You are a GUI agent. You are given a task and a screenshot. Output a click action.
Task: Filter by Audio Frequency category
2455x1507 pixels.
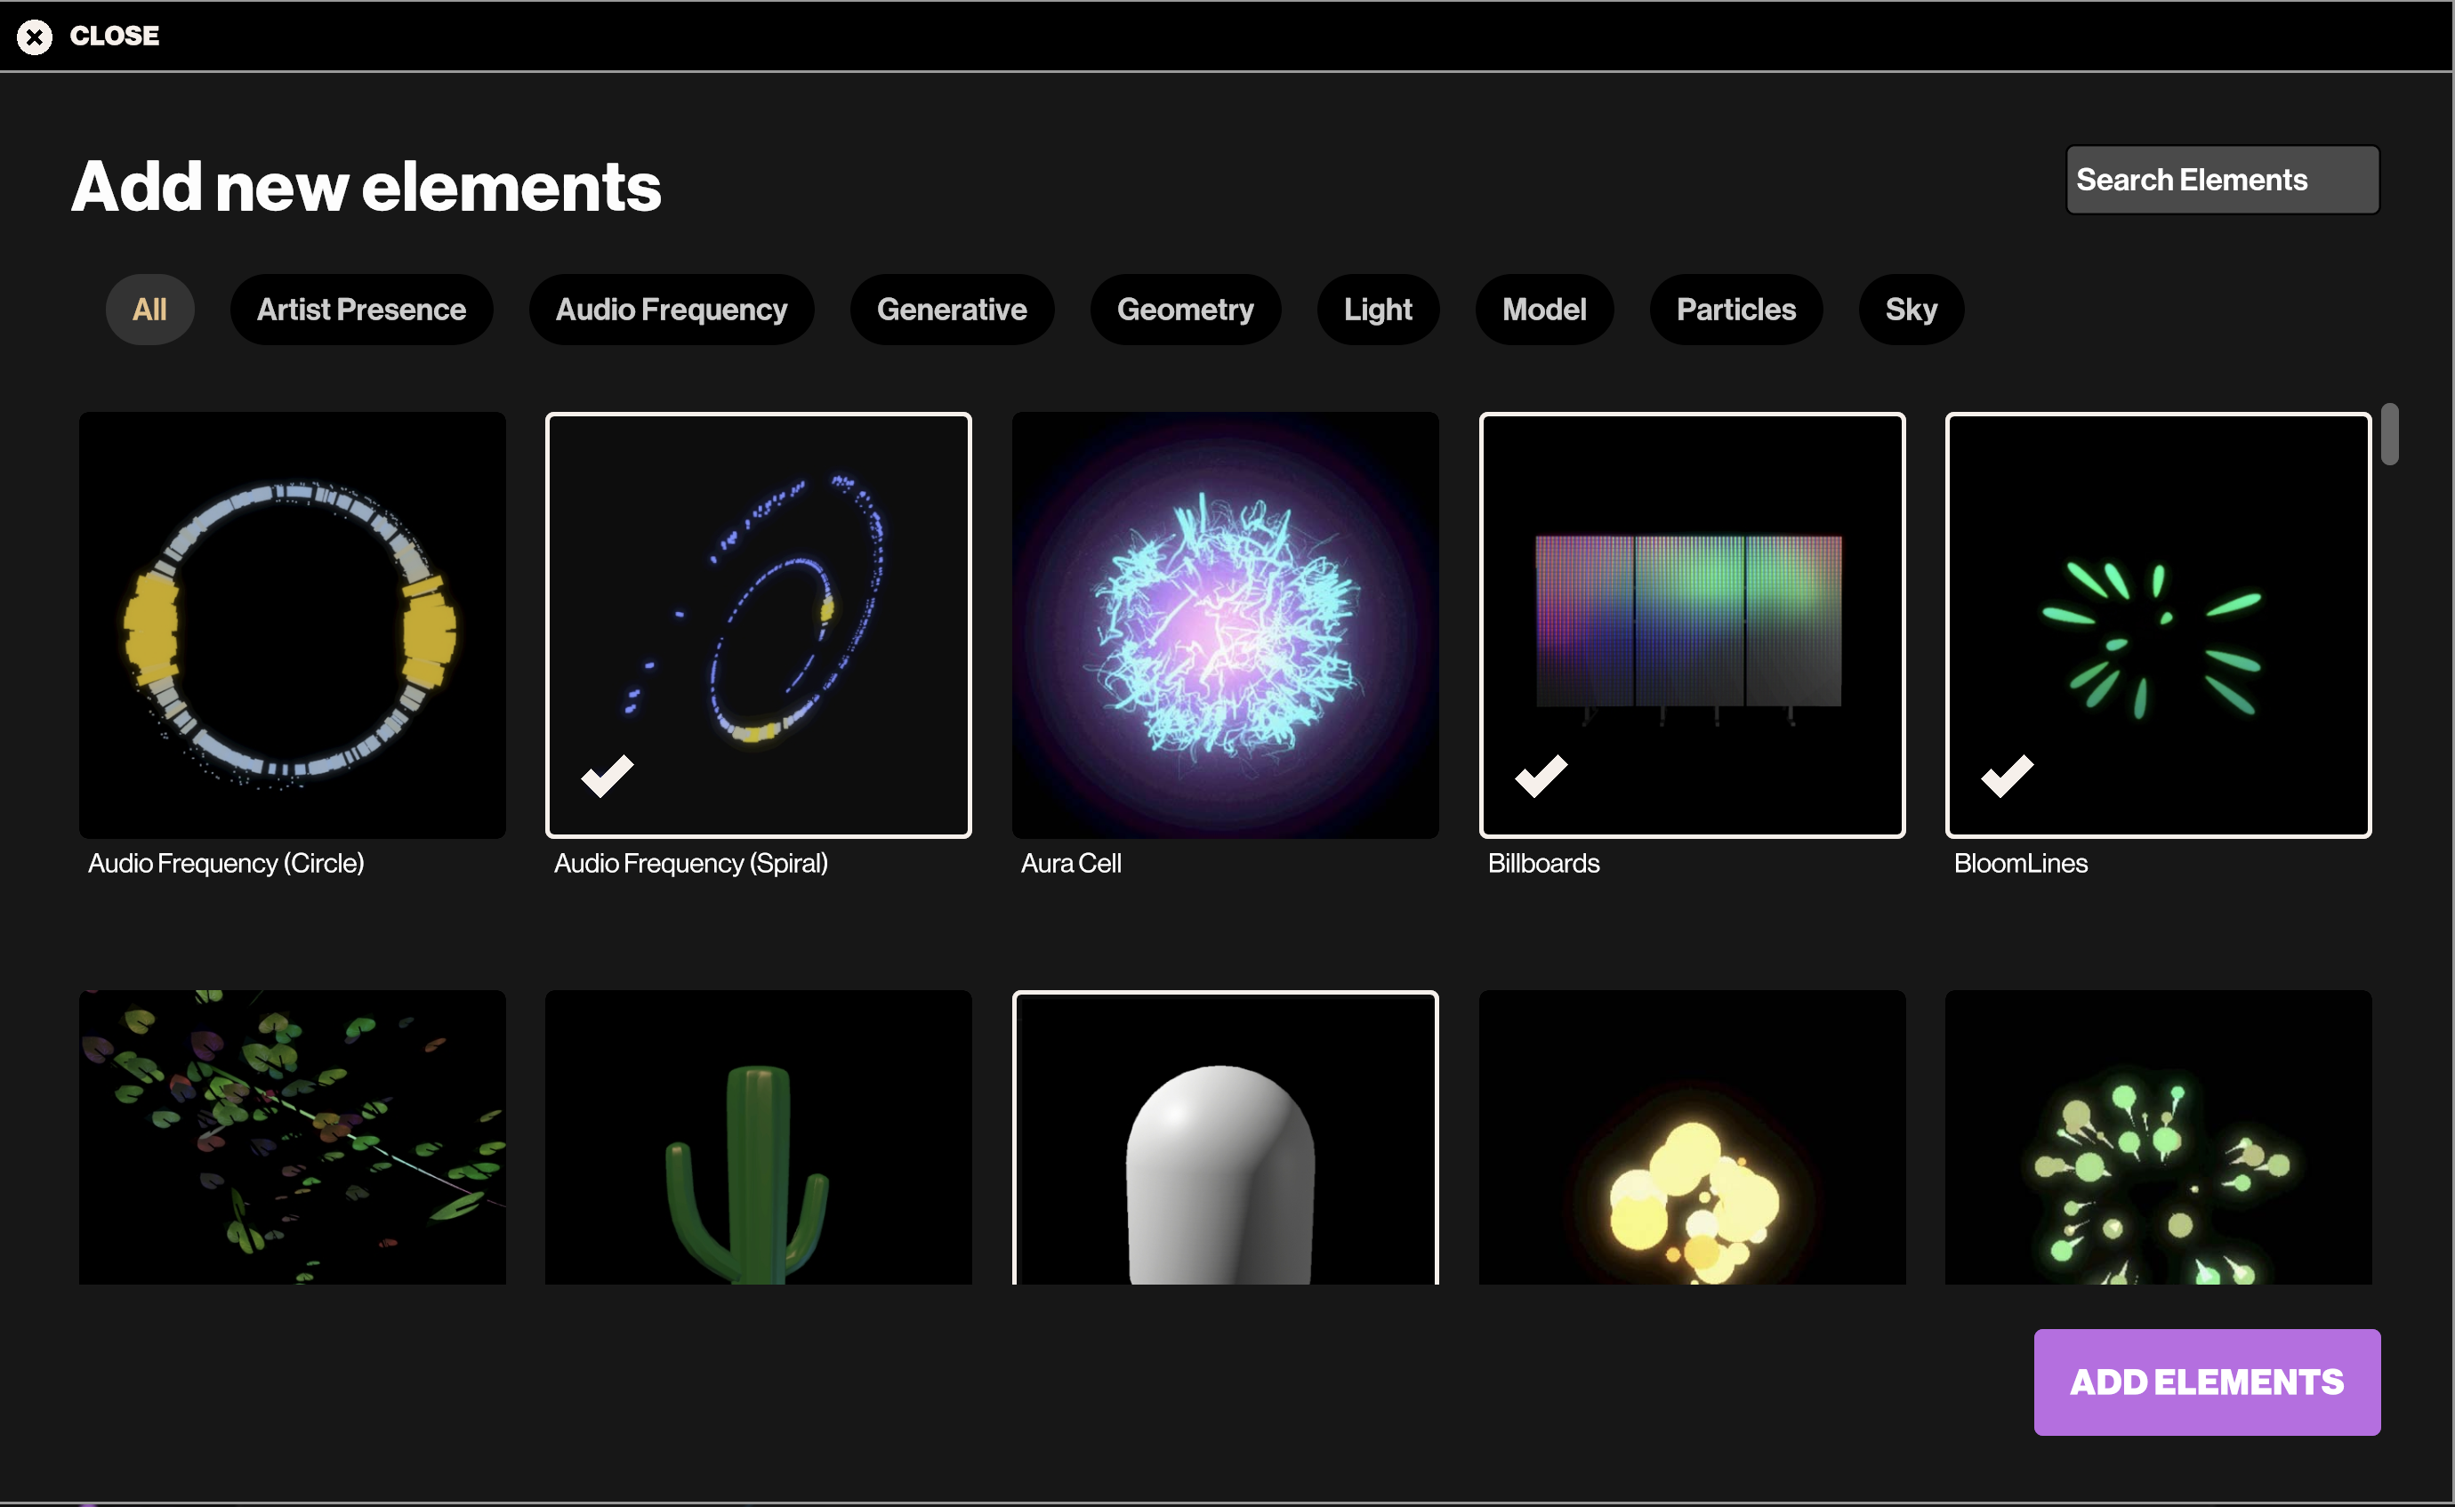671,309
